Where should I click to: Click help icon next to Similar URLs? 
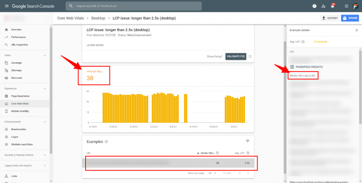(x=217, y=153)
